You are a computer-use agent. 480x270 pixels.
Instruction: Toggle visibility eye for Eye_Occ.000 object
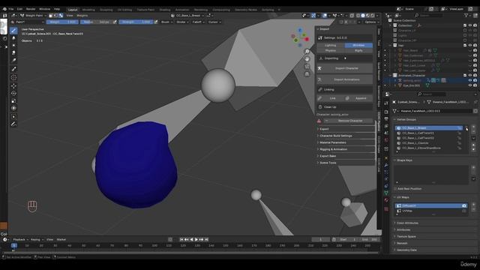[x=470, y=85]
